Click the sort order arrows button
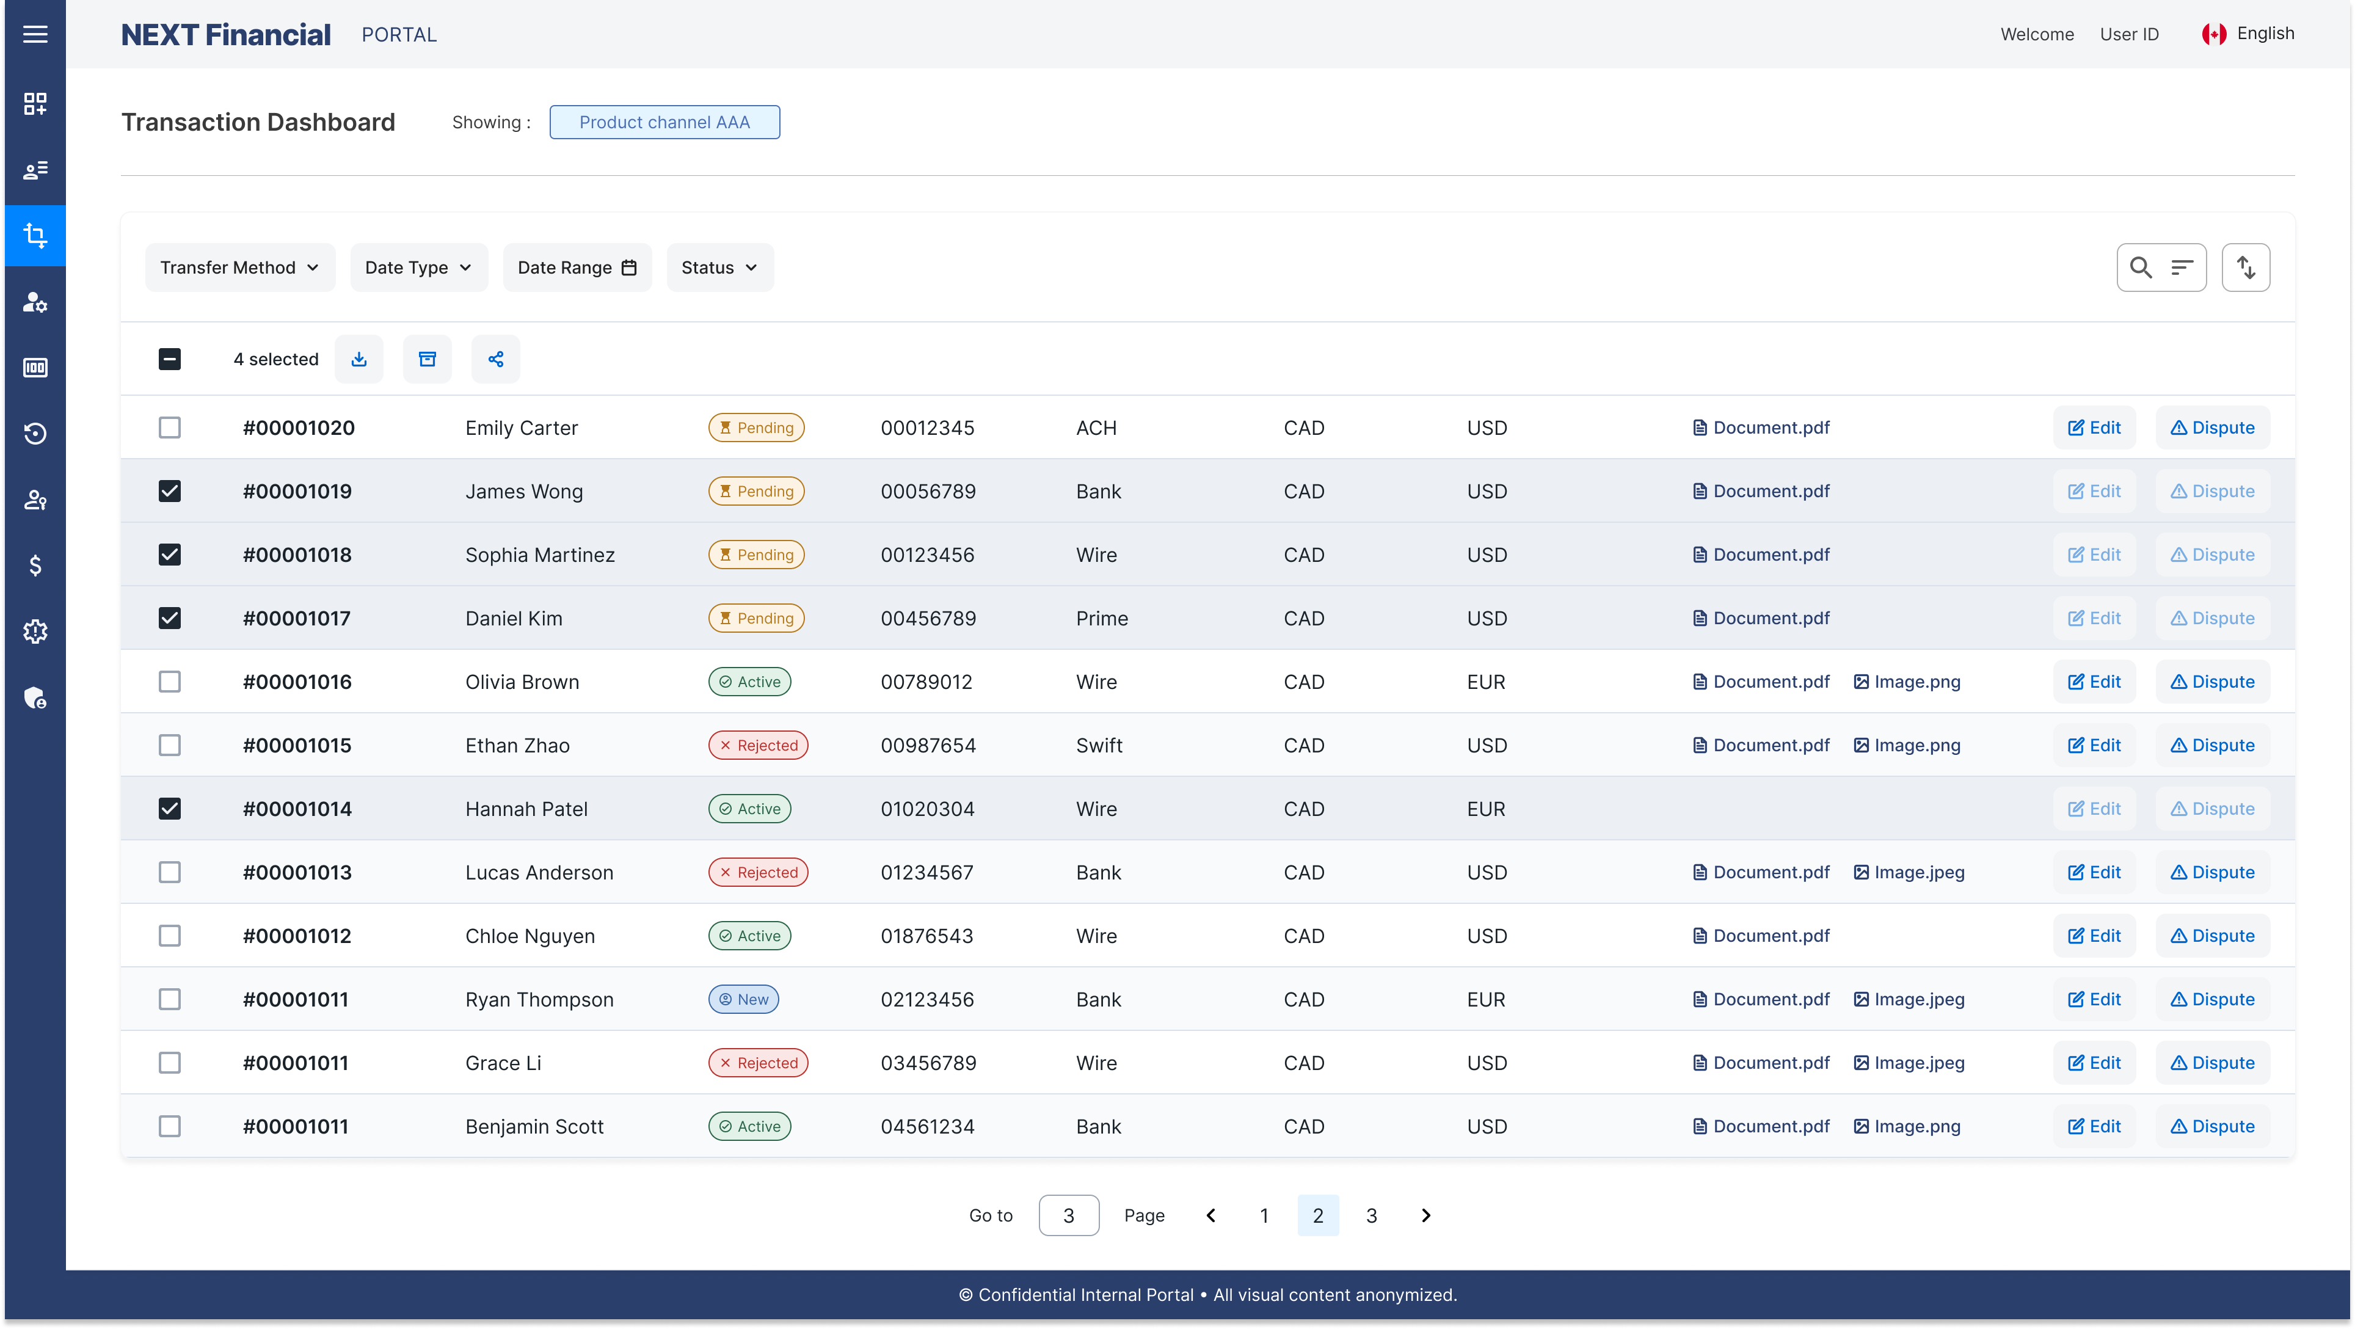The height and width of the screenshot is (1329, 2355). point(2246,267)
